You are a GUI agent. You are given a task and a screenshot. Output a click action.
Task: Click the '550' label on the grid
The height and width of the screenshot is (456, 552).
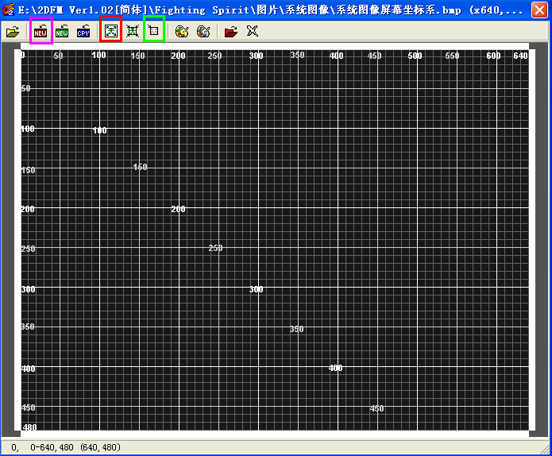click(x=452, y=56)
